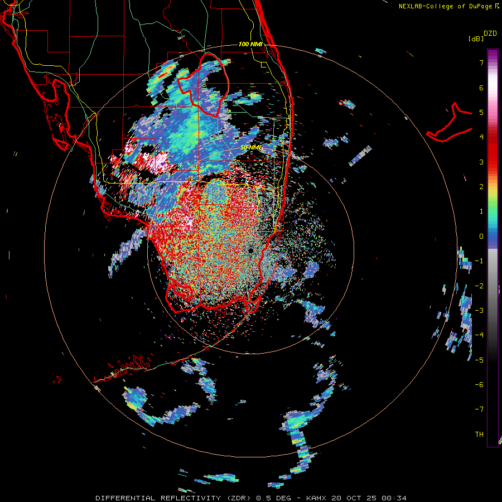
Task: Click the 2 value on color scale
Action: pyautogui.click(x=481, y=187)
